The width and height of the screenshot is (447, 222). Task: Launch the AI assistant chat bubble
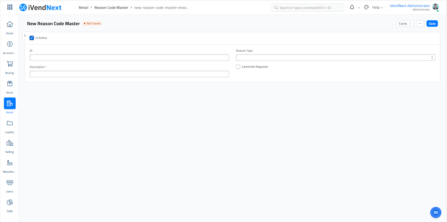(436, 213)
